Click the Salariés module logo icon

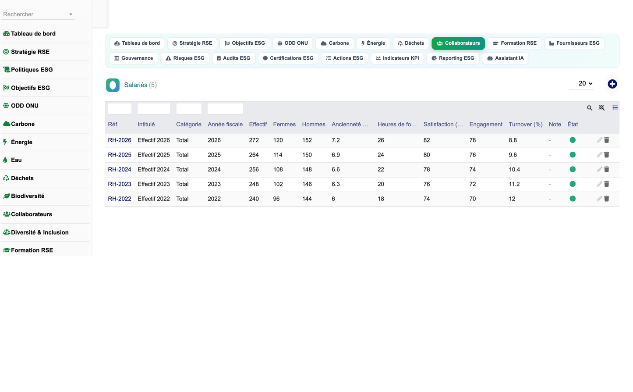[x=113, y=85]
